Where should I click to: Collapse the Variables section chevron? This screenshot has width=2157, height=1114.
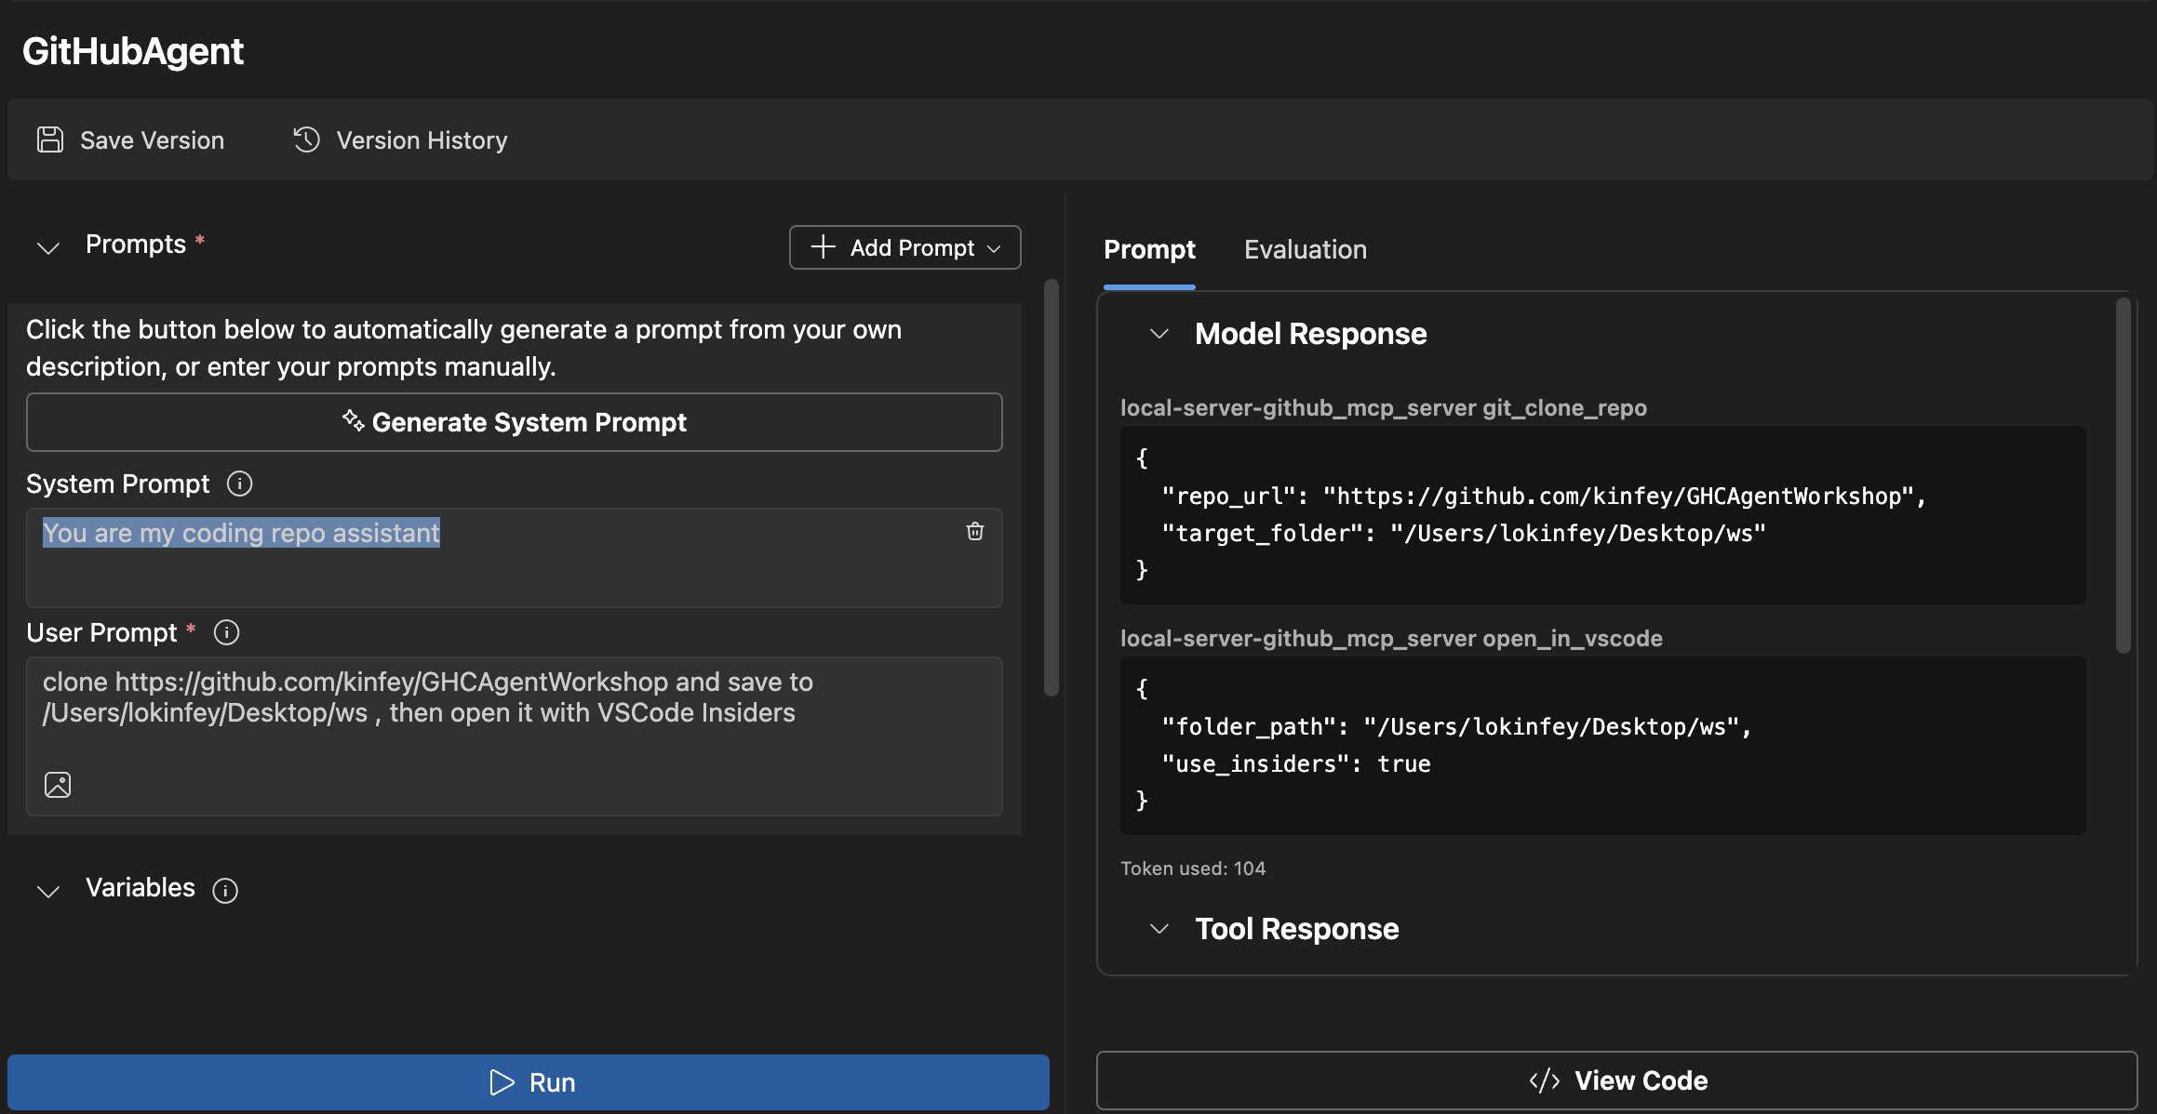click(x=48, y=891)
